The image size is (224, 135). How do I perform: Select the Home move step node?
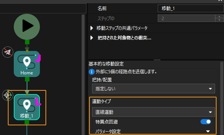coord(27,64)
